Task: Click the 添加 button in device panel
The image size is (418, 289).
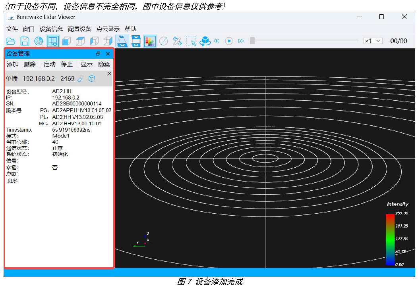Action: point(13,64)
